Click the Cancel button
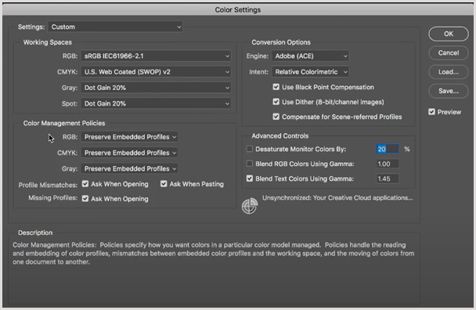 (x=449, y=52)
